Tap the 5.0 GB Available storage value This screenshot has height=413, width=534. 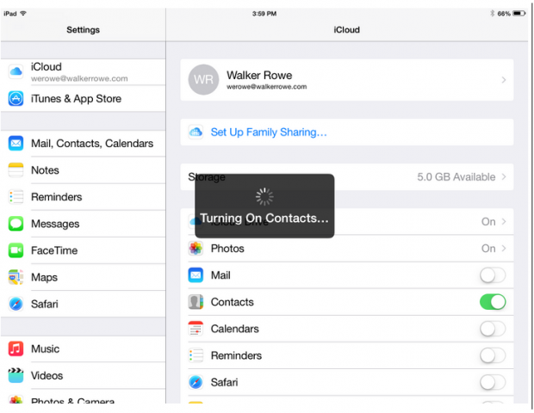pyautogui.click(x=456, y=177)
